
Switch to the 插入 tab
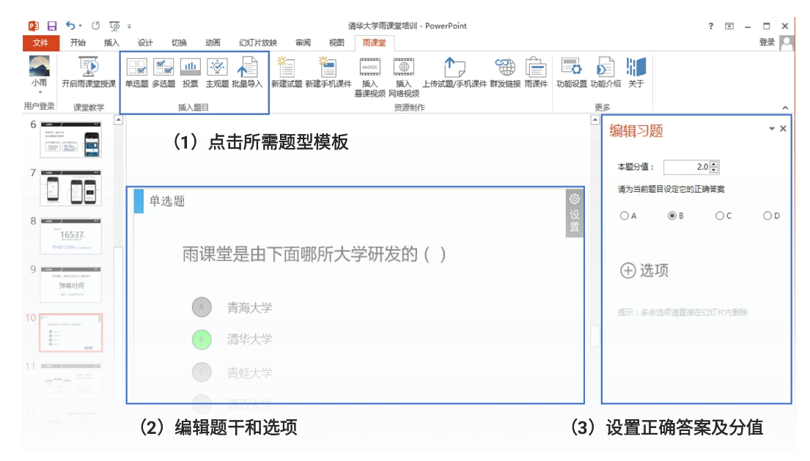[x=111, y=43]
